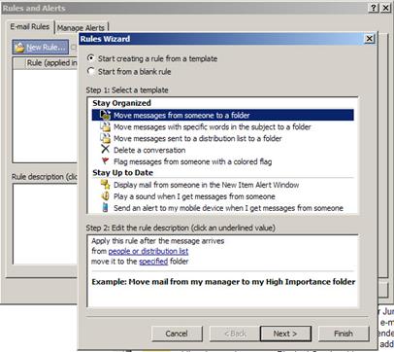This screenshot has height=352, width=394.
Task: Click the Finish button
Action: (x=344, y=334)
